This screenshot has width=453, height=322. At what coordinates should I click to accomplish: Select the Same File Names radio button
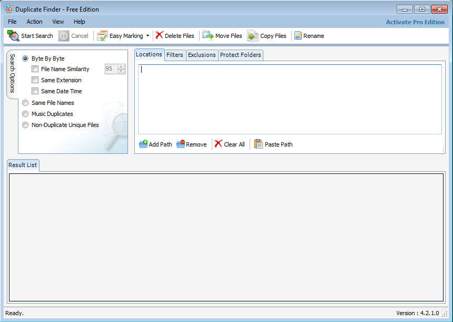click(25, 103)
